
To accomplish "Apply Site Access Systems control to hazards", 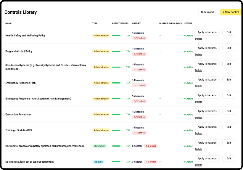I will click(207, 64).
